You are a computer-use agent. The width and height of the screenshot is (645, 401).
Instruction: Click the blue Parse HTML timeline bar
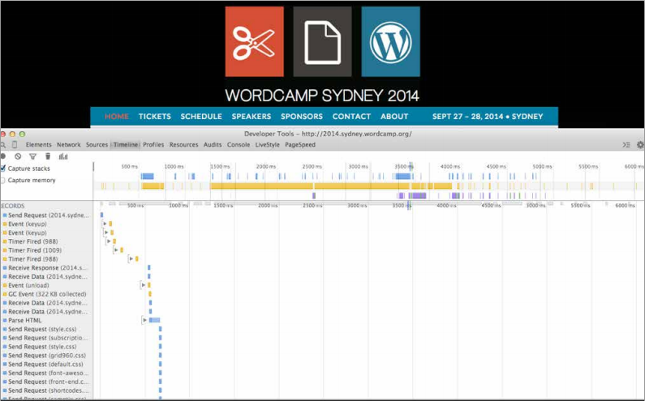coord(155,320)
